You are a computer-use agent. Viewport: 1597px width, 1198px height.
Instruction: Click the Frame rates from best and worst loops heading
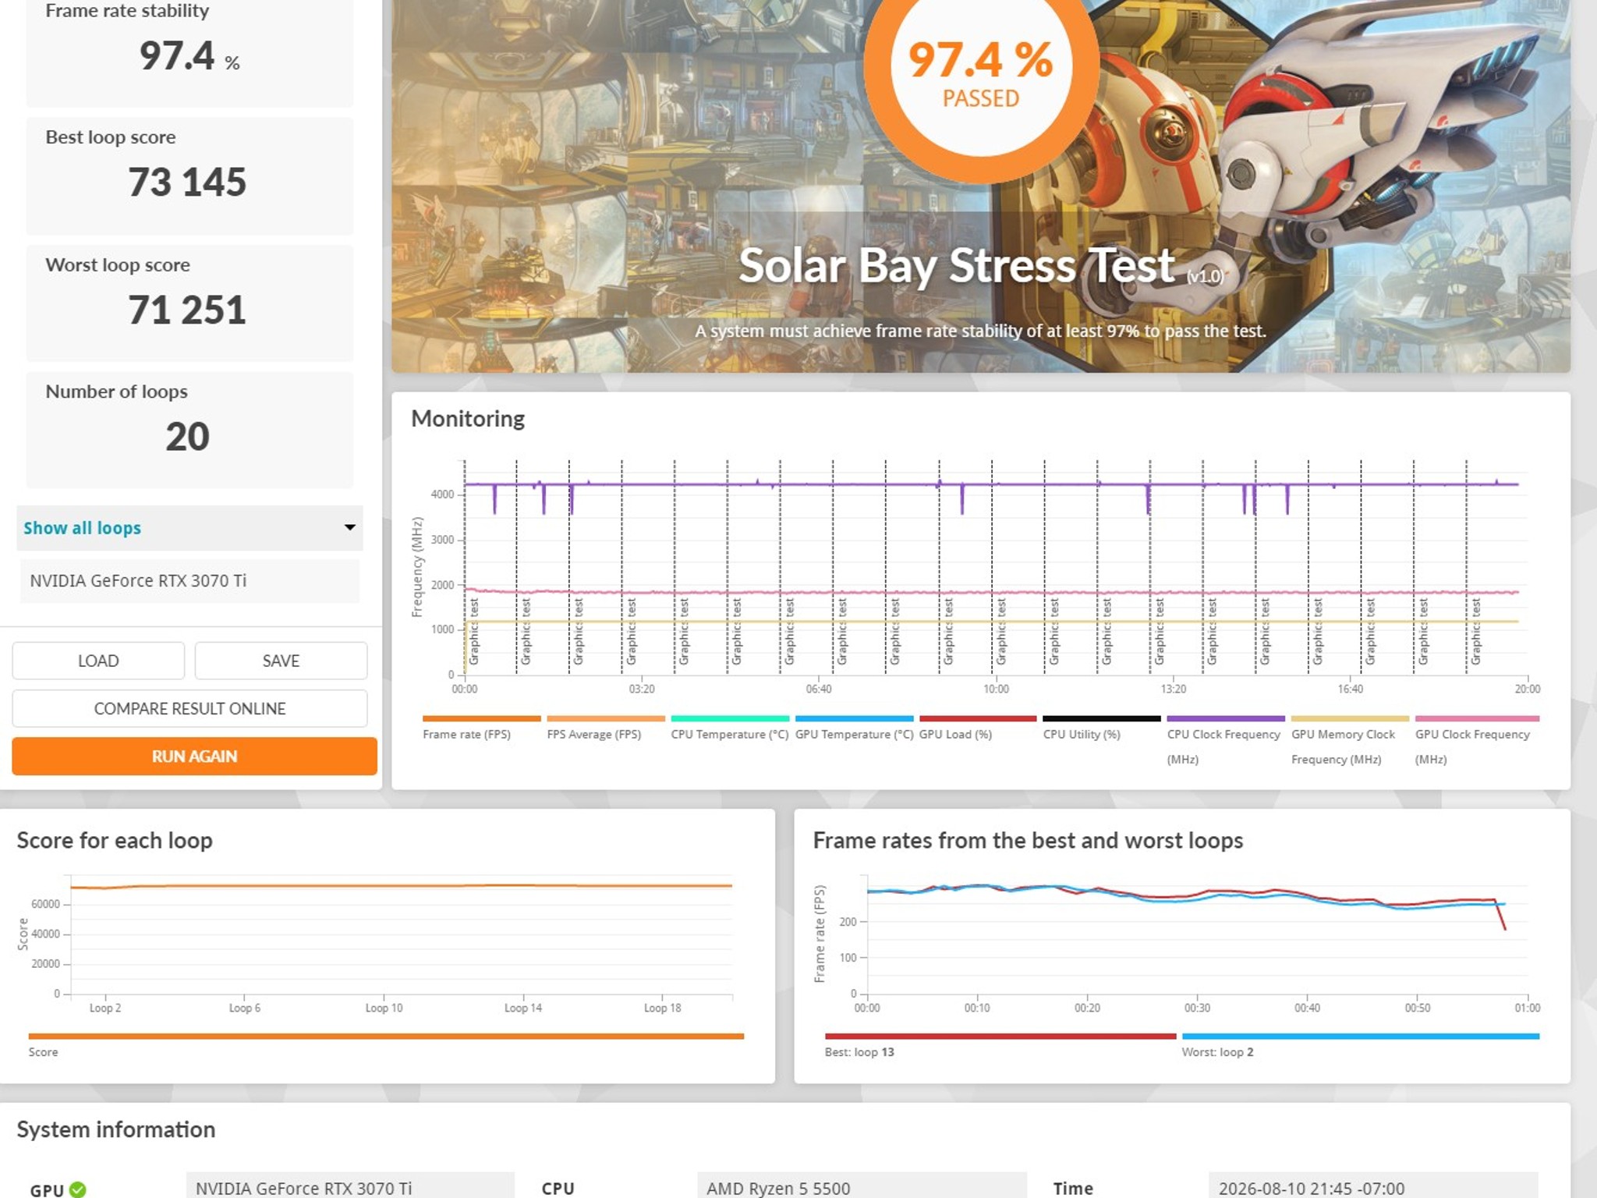[1028, 840]
